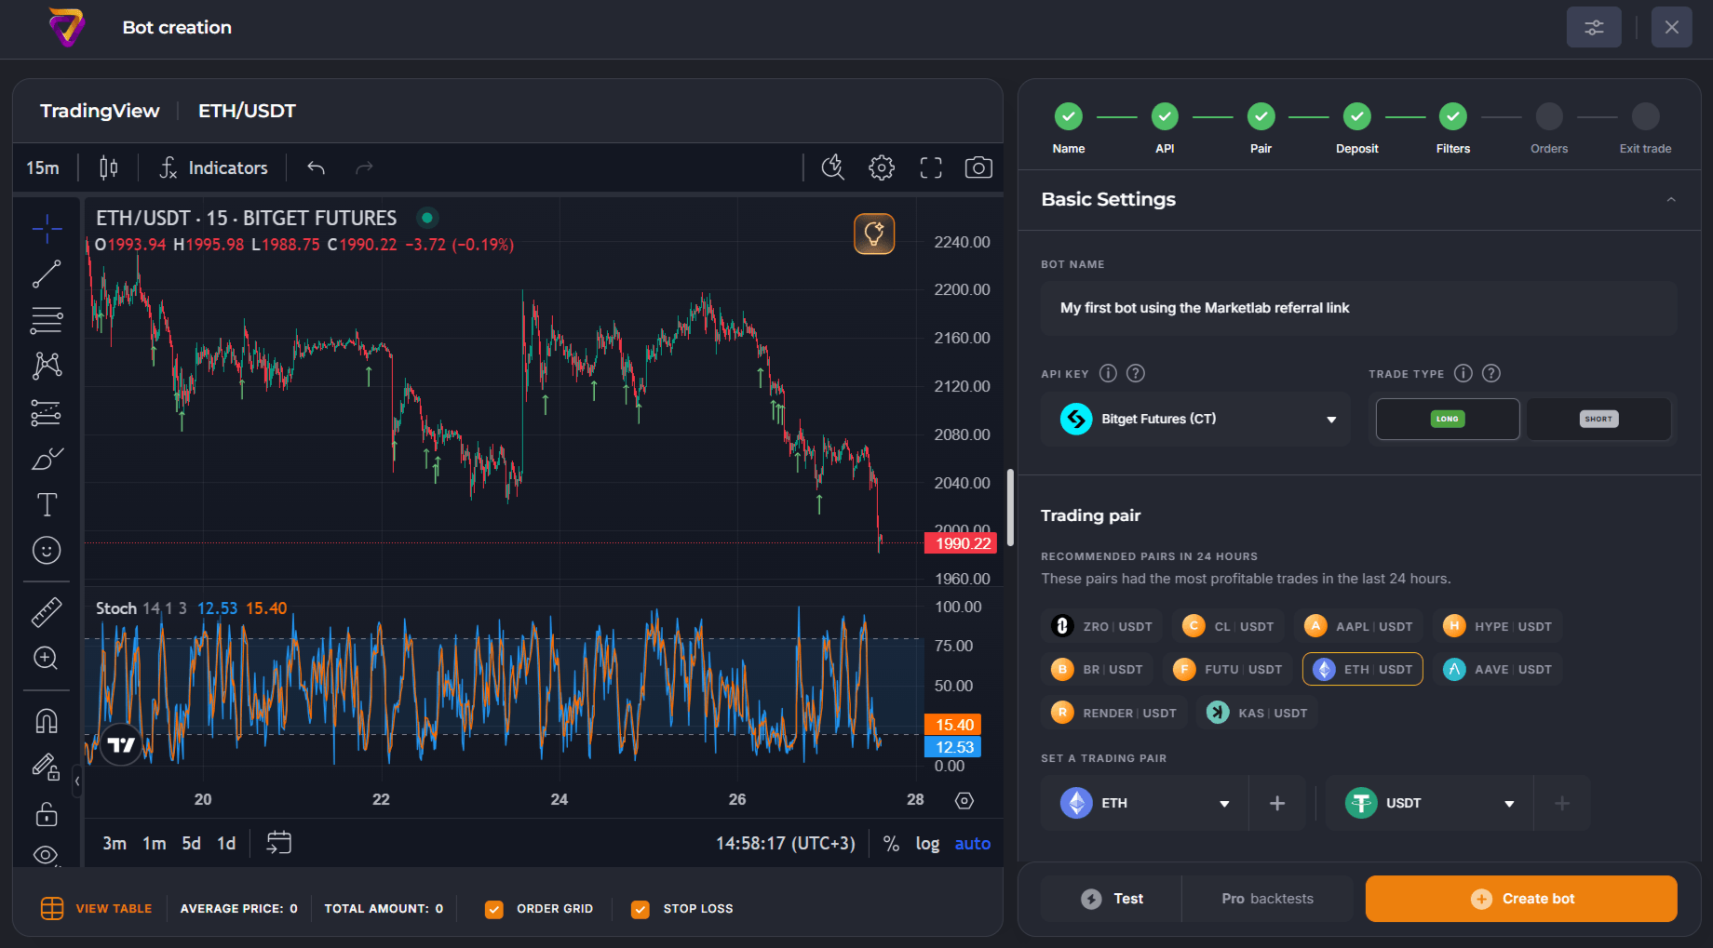1713x948 pixels.
Task: Choose the AAVE | USDT recommended pair
Action: (x=1497, y=669)
